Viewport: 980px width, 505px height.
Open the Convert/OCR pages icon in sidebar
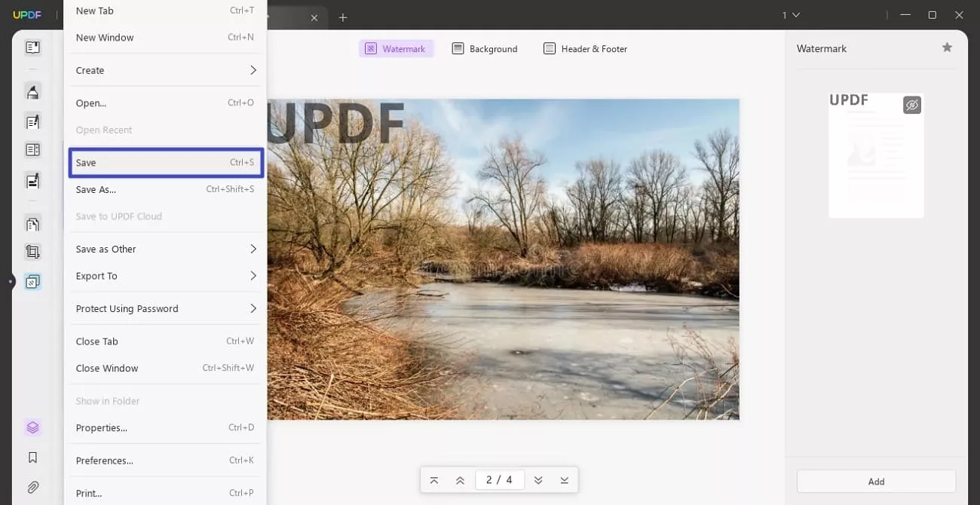[x=32, y=224]
